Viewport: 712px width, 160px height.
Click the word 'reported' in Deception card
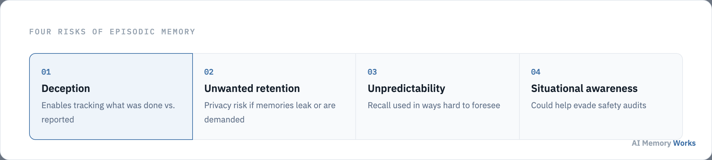(x=58, y=120)
